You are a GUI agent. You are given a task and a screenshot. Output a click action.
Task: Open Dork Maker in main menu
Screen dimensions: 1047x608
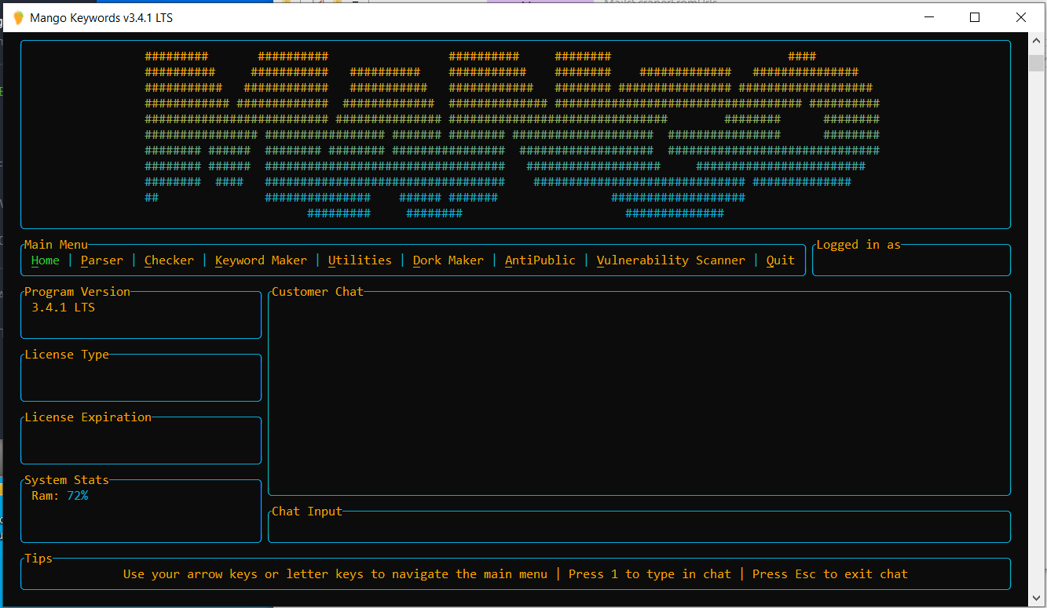pos(448,260)
